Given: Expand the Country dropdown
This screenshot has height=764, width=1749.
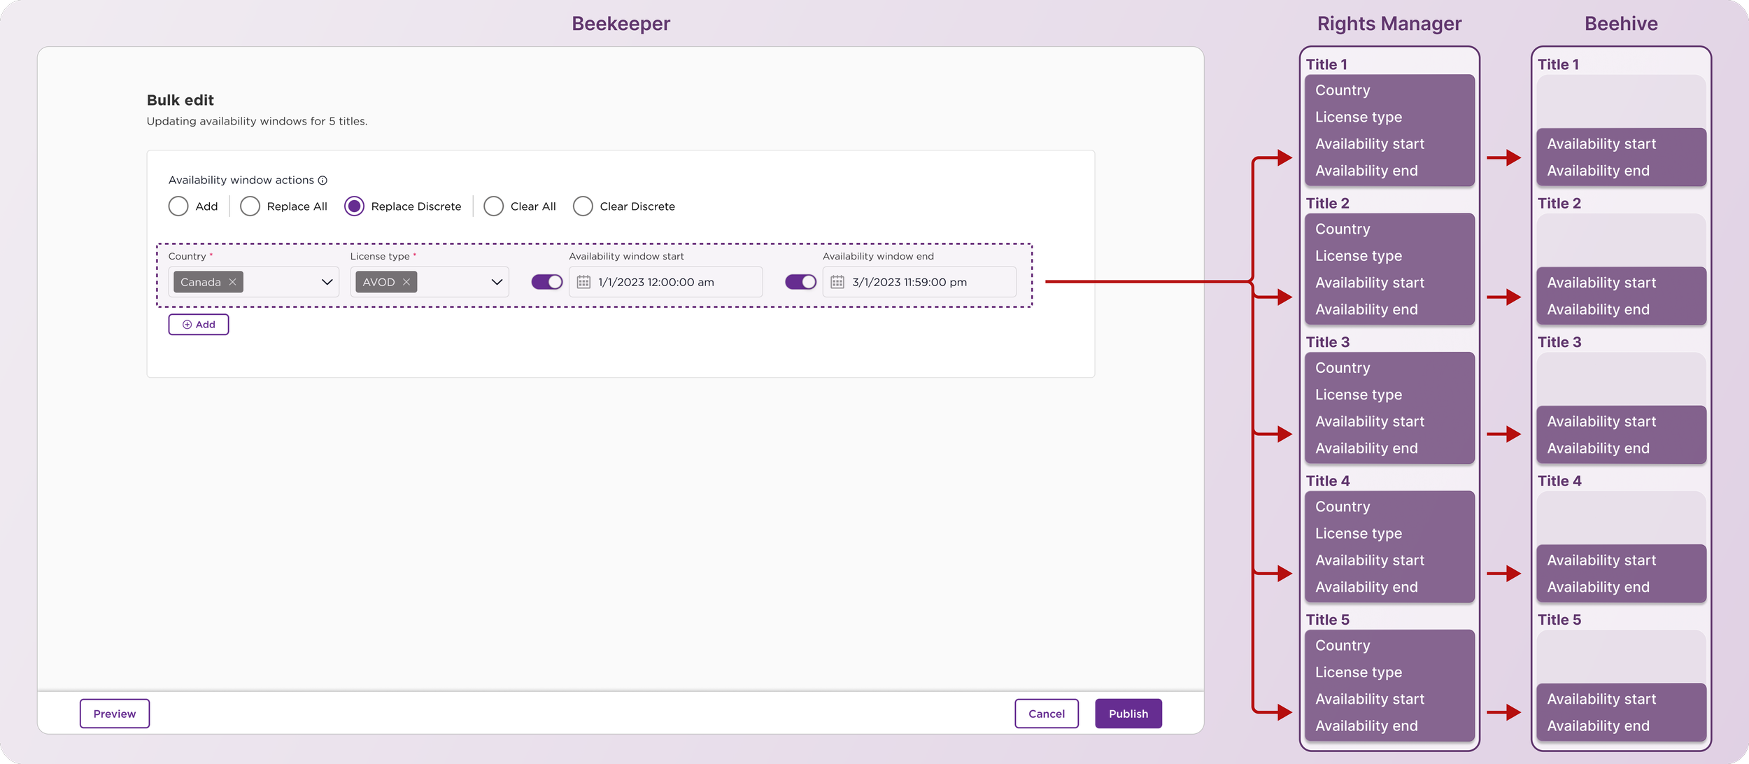Looking at the screenshot, I should click(x=327, y=282).
